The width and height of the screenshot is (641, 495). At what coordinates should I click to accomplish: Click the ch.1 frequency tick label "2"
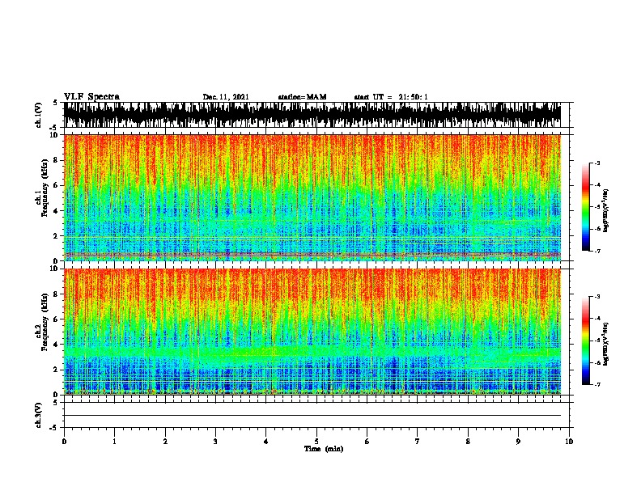(57, 235)
